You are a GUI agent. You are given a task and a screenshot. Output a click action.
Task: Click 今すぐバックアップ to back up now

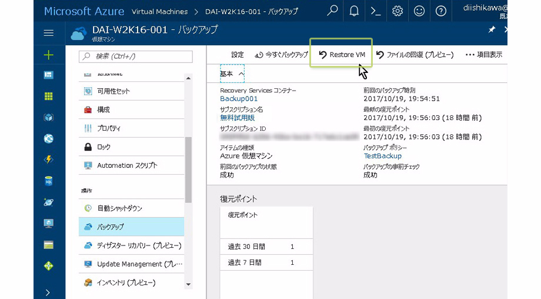(x=282, y=55)
